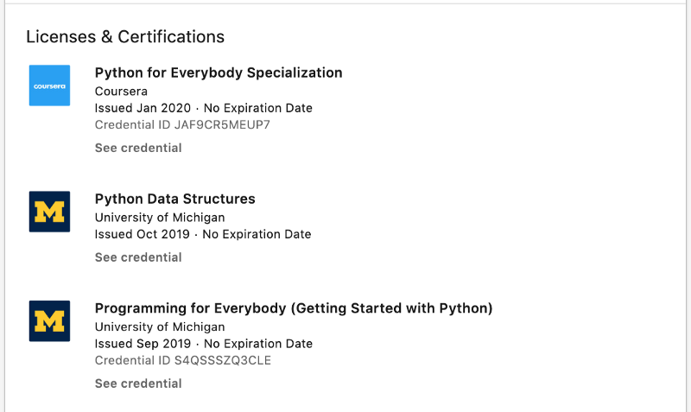Click the Michigan logo beside Programming for Everybody
The image size is (691, 412).
[49, 320]
